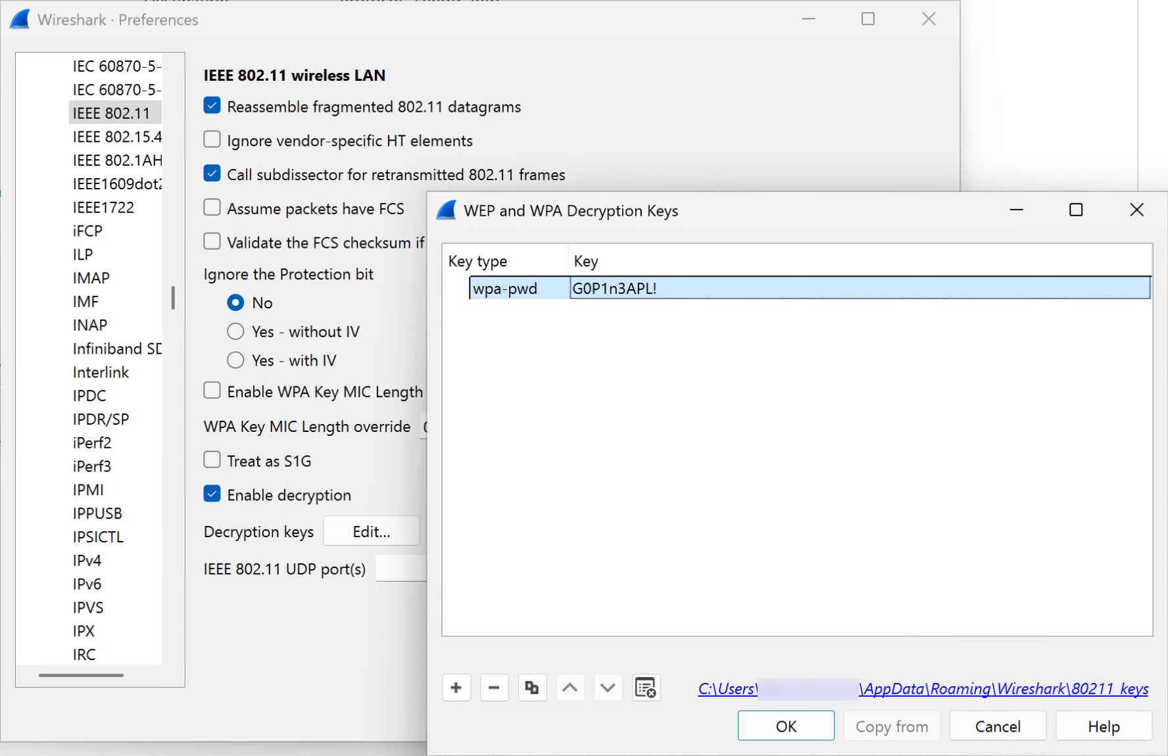The image size is (1168, 756).
Task: Select IEEE1609dot2 protocol
Action: pos(117,184)
